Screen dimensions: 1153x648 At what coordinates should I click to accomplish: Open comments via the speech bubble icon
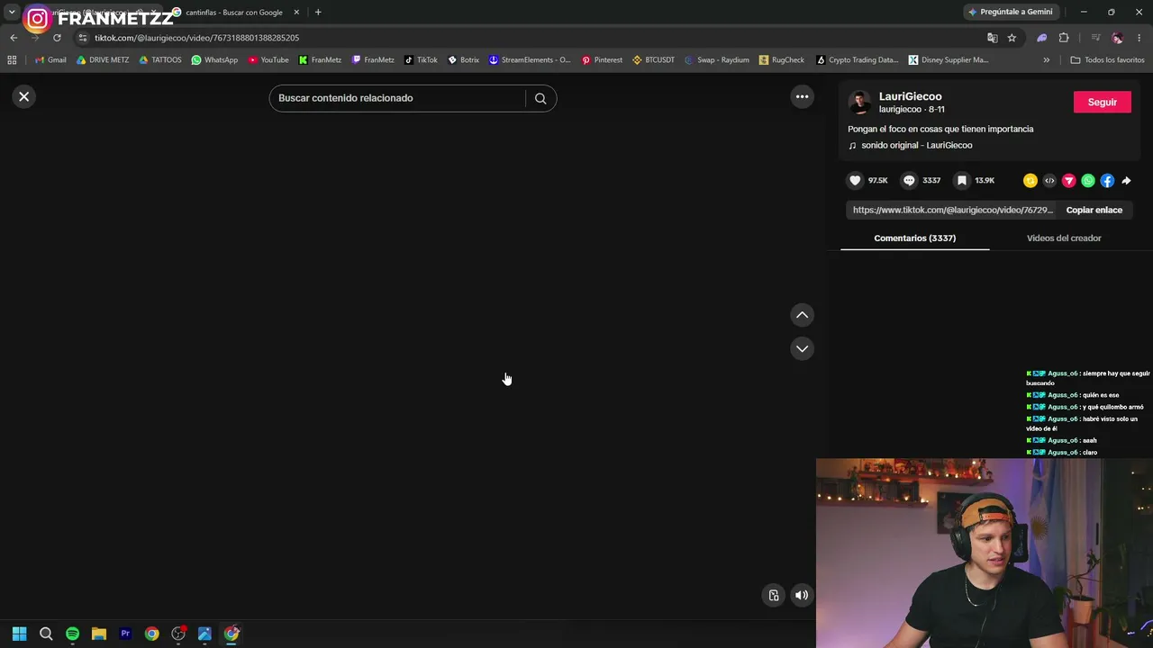909,181
